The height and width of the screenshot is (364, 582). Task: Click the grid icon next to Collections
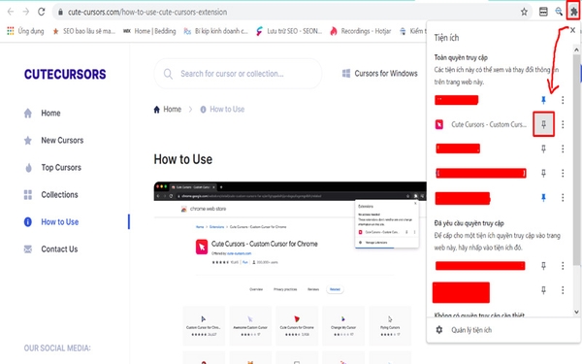28,195
